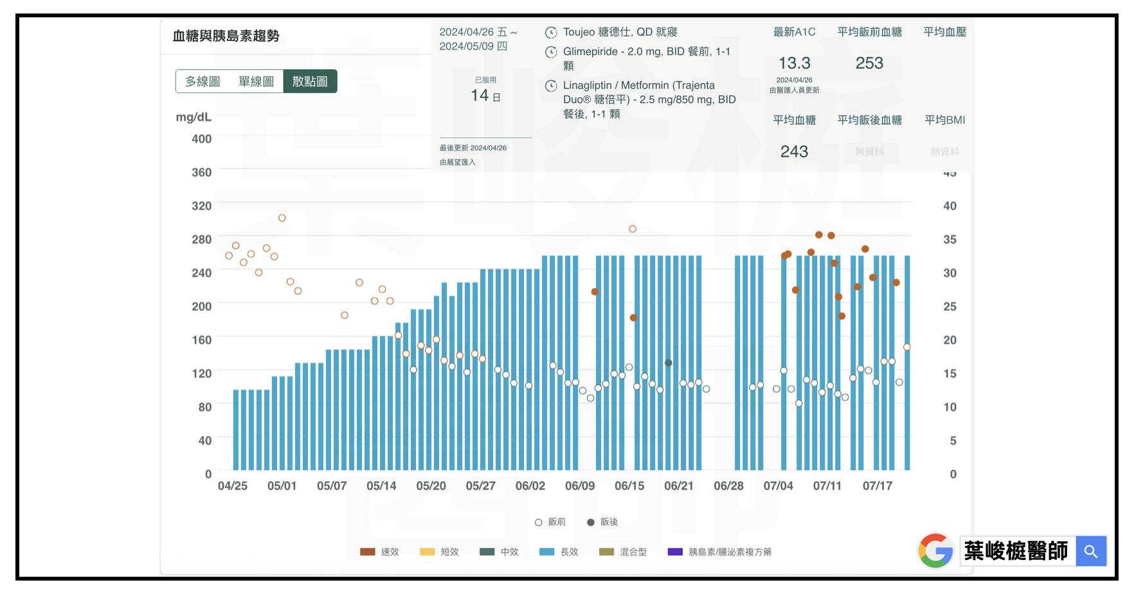Click the 葉峻榳醫師 search field

tap(1017, 551)
